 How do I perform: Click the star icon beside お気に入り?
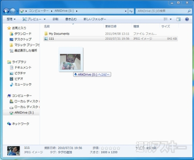pyautogui.click(x=9, y=28)
